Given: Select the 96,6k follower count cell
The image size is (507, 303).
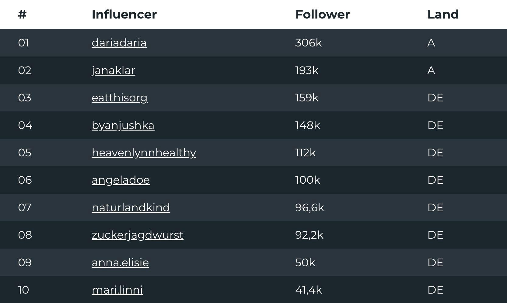Looking at the screenshot, I should 309,208.
